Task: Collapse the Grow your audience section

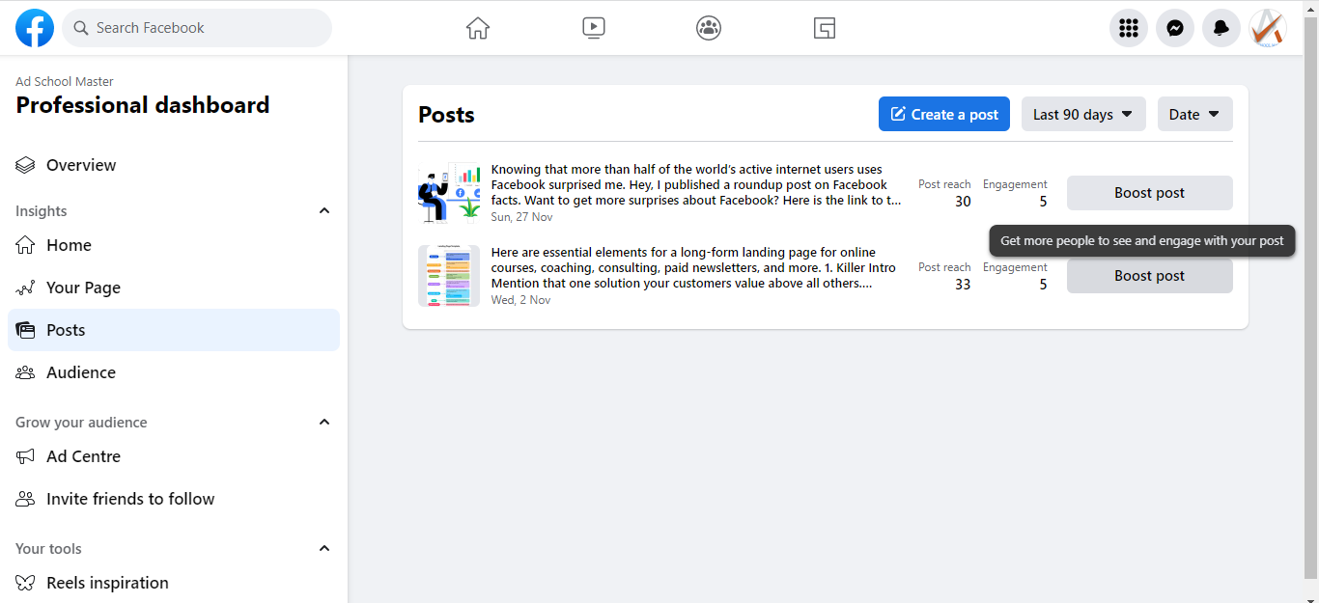Action: [324, 422]
